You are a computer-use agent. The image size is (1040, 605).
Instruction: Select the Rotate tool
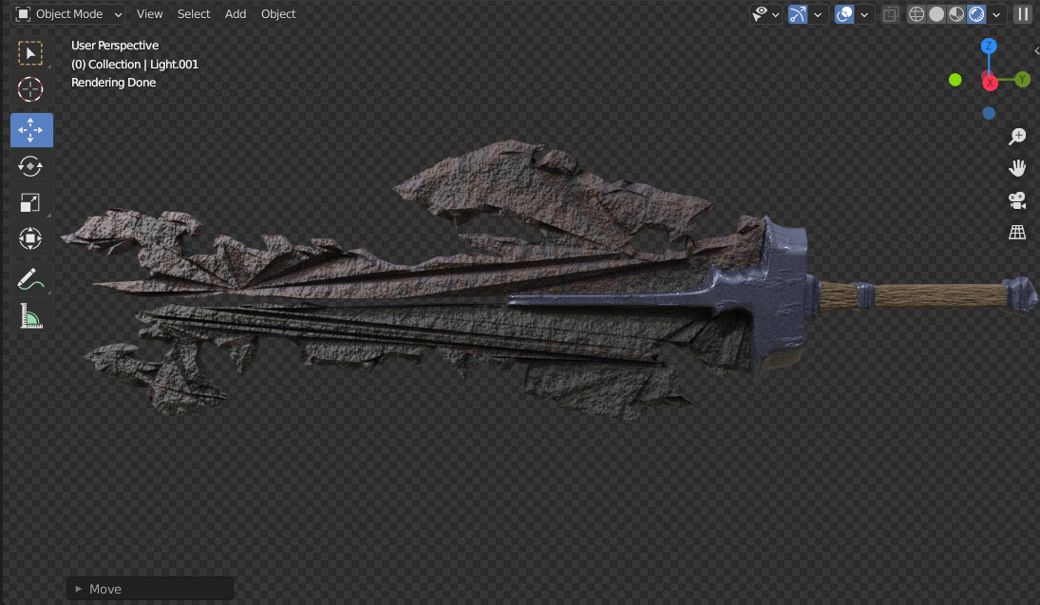(x=29, y=166)
